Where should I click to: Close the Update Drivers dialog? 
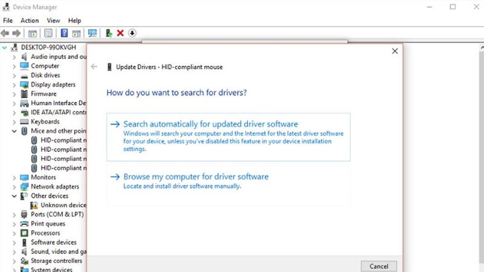coord(394,51)
